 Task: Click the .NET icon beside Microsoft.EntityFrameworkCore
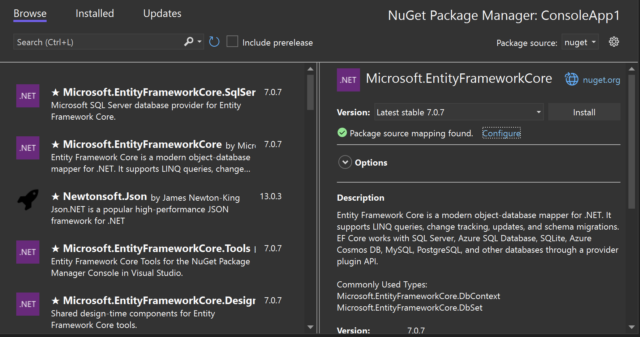(27, 148)
